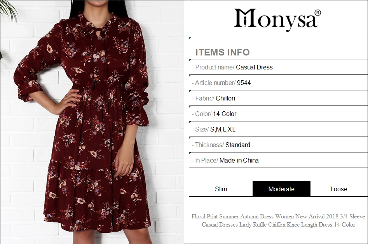Select the Loose fit option
Screen dimensions: 368x244
339,189
